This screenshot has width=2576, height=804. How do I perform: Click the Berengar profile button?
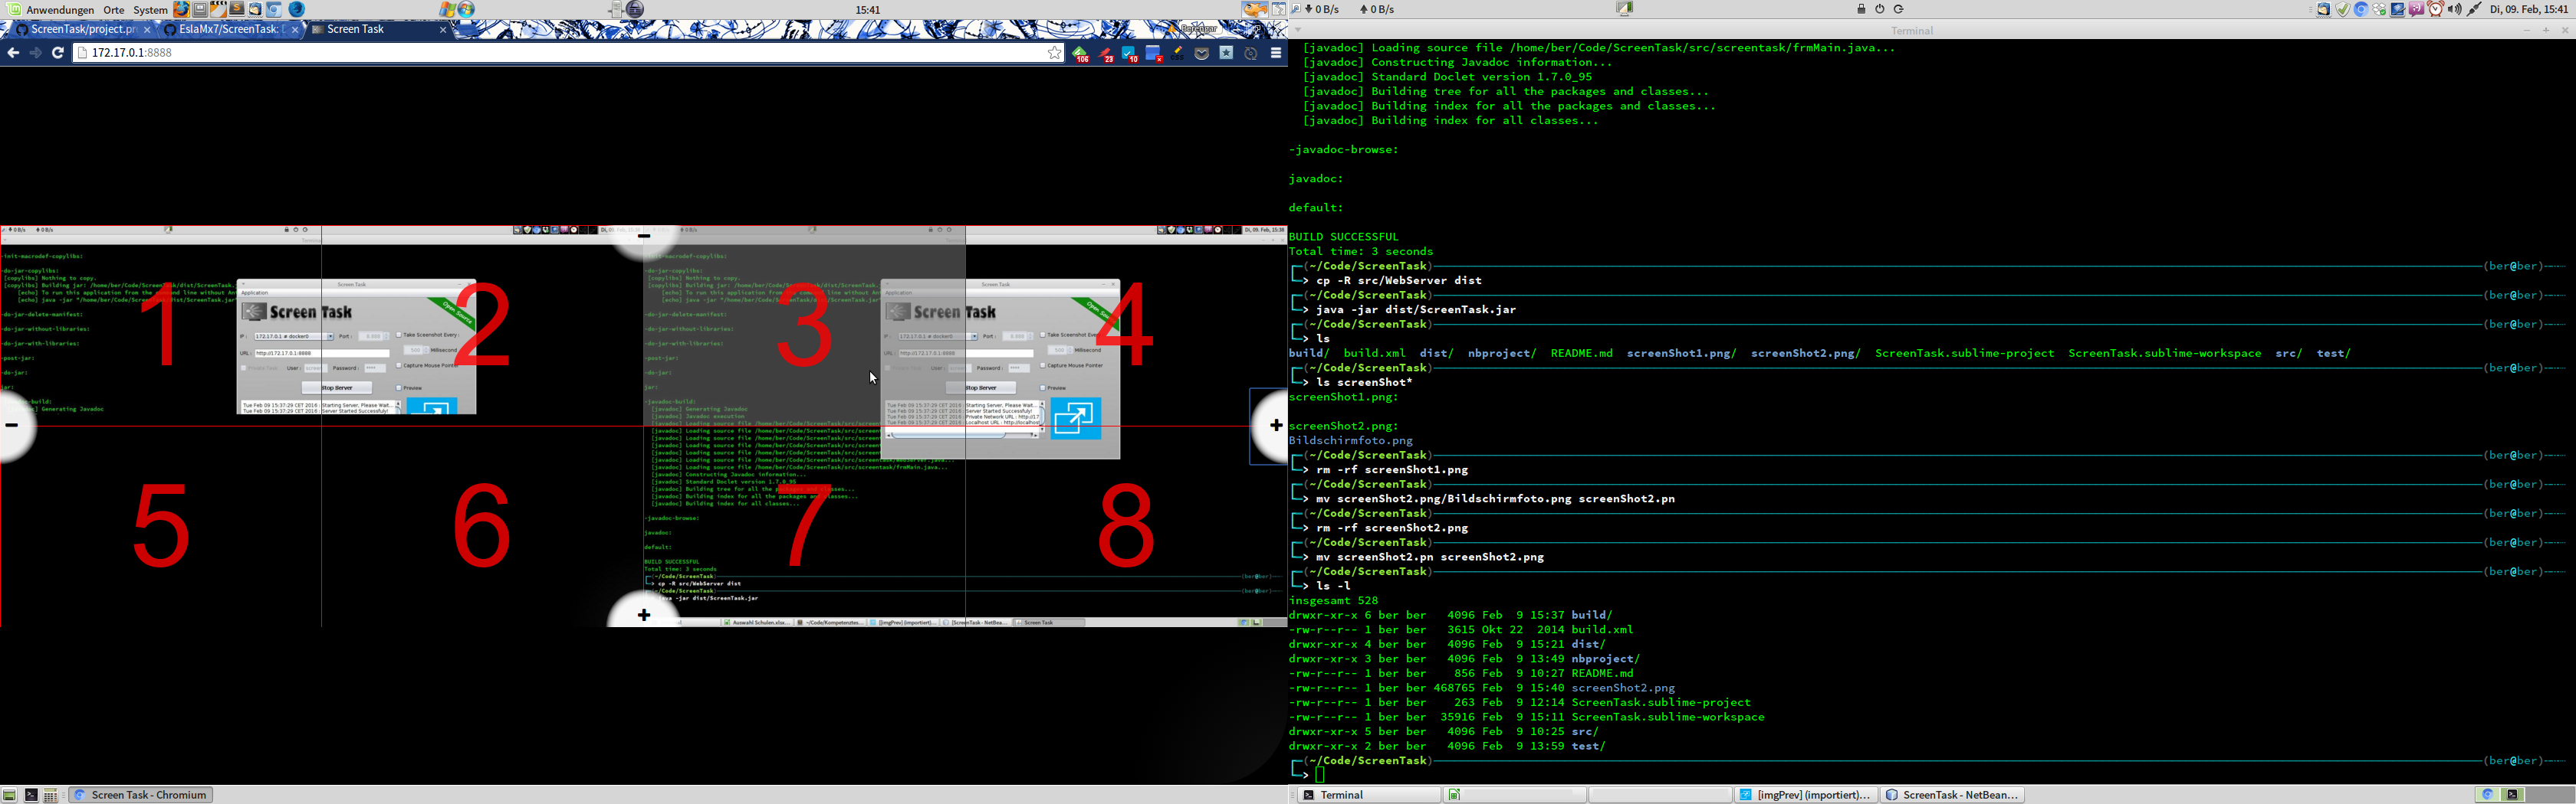point(1193,29)
